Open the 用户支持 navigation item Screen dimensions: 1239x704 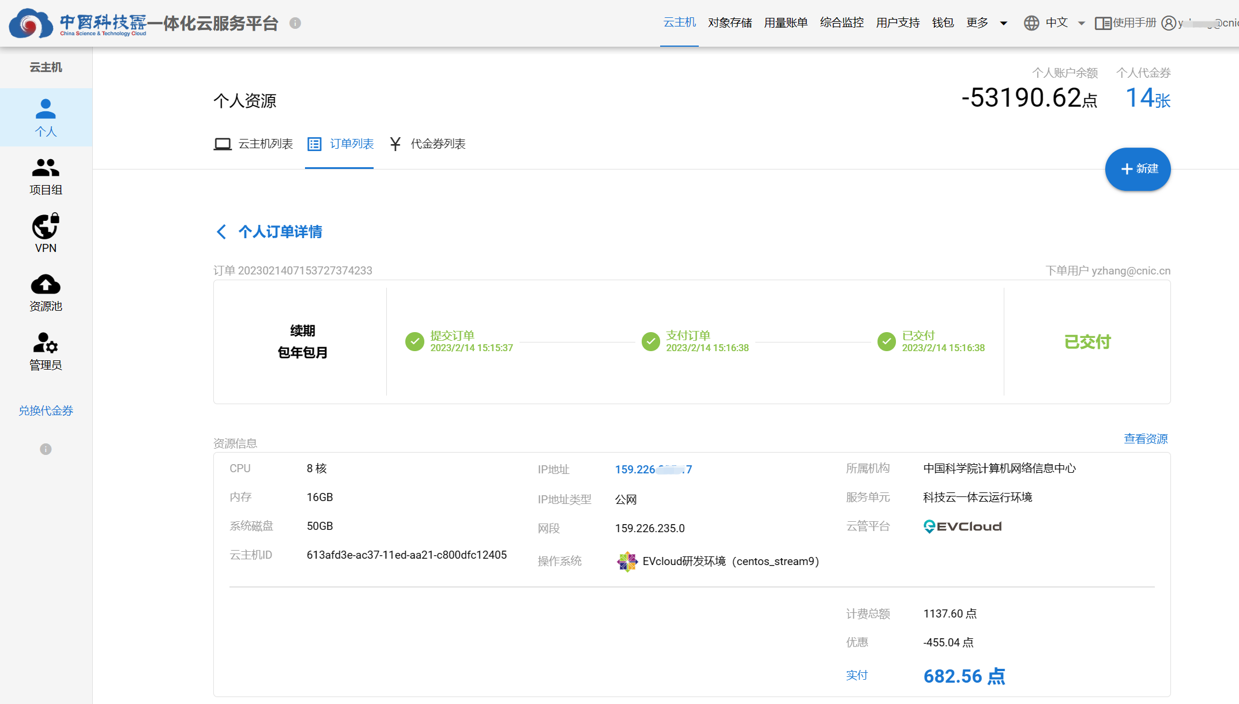[898, 22]
